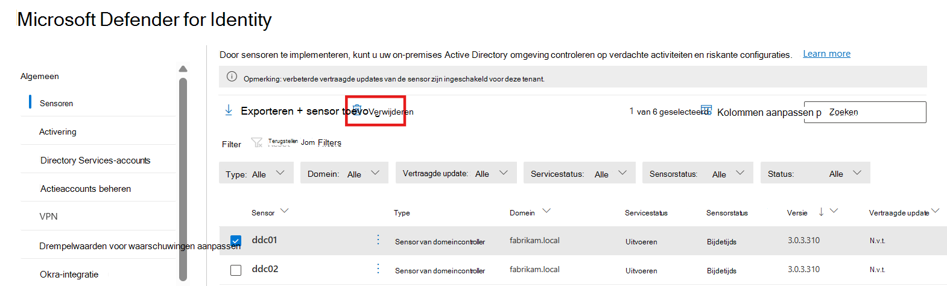947x286 pixels.
Task: Click the info icon beside Opmerking
Action: tap(232, 77)
